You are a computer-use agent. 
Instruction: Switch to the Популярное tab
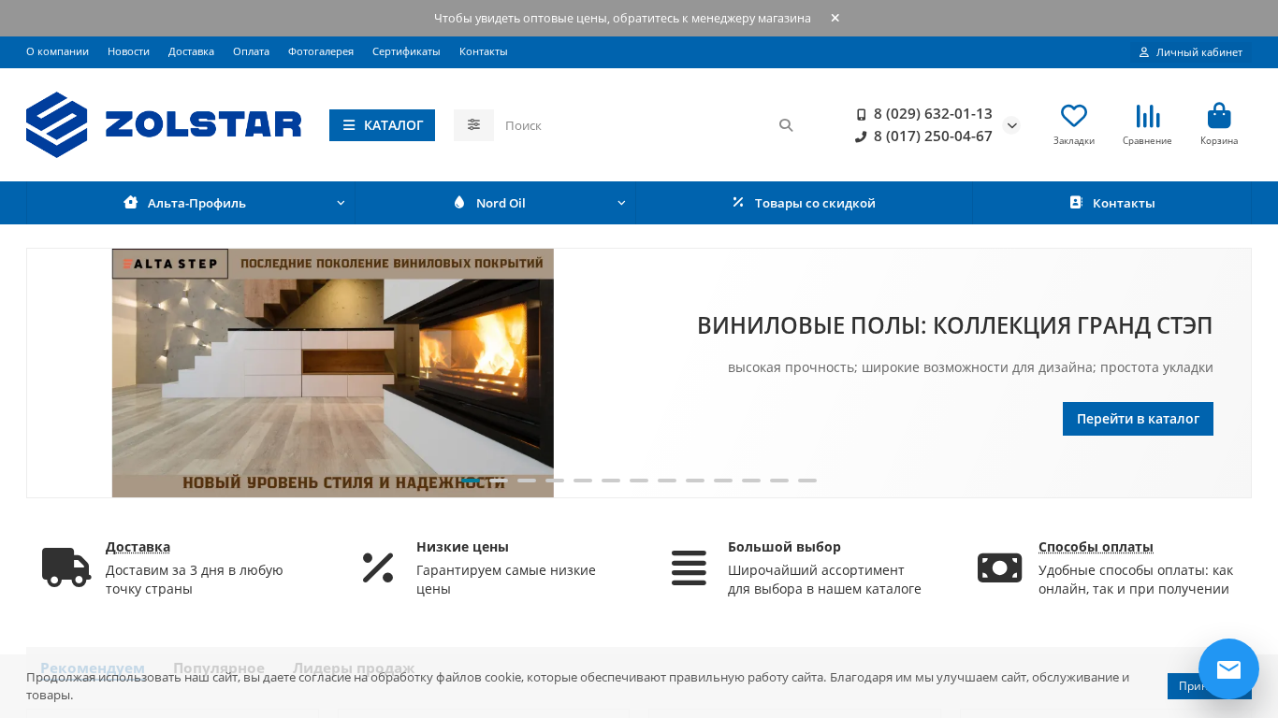pos(219,668)
